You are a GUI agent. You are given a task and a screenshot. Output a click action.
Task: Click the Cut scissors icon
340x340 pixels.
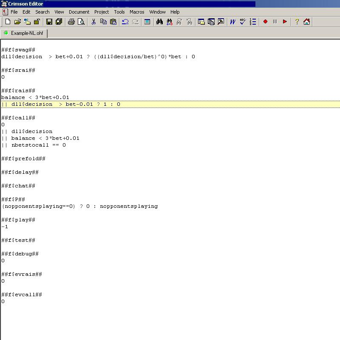tap(93, 22)
